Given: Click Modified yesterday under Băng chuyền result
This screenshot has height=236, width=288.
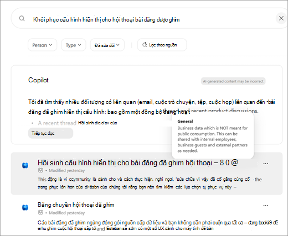Looking at the screenshot, I should click(66, 213).
